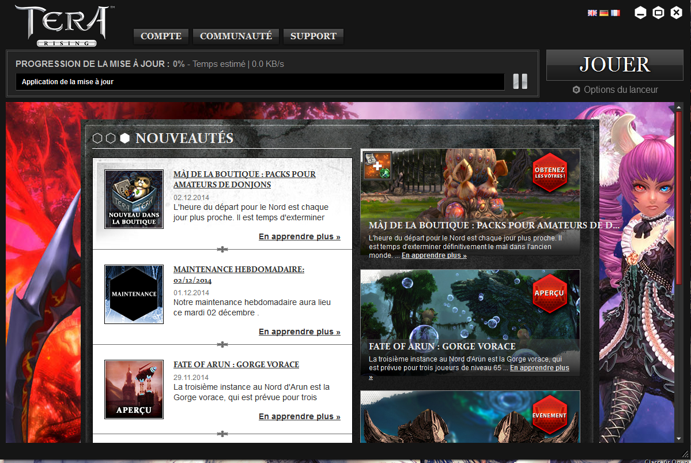
Task: Open Gorge Vorace banner En apprendre plus link
Action: [539, 368]
